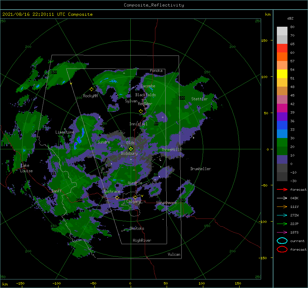Click the cyan current ellipse icon
The image size is (308, 288).
282,241
